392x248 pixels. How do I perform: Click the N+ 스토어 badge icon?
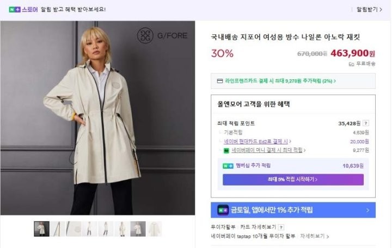[x=15, y=9]
